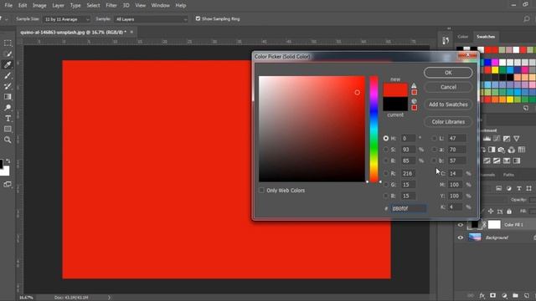This screenshot has width=536, height=301.
Task: Add an Exposure adjustment
Action: [x=507, y=139]
